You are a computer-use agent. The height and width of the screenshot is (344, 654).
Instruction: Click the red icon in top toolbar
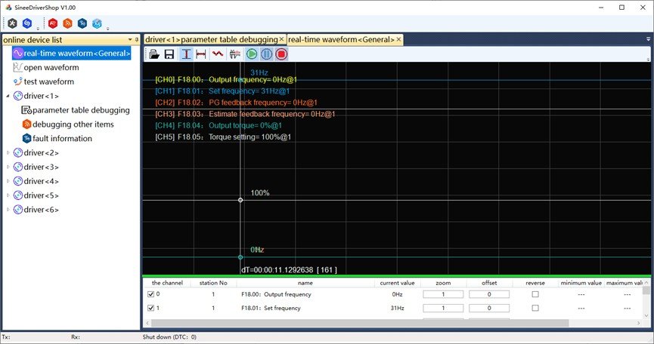tap(54, 23)
